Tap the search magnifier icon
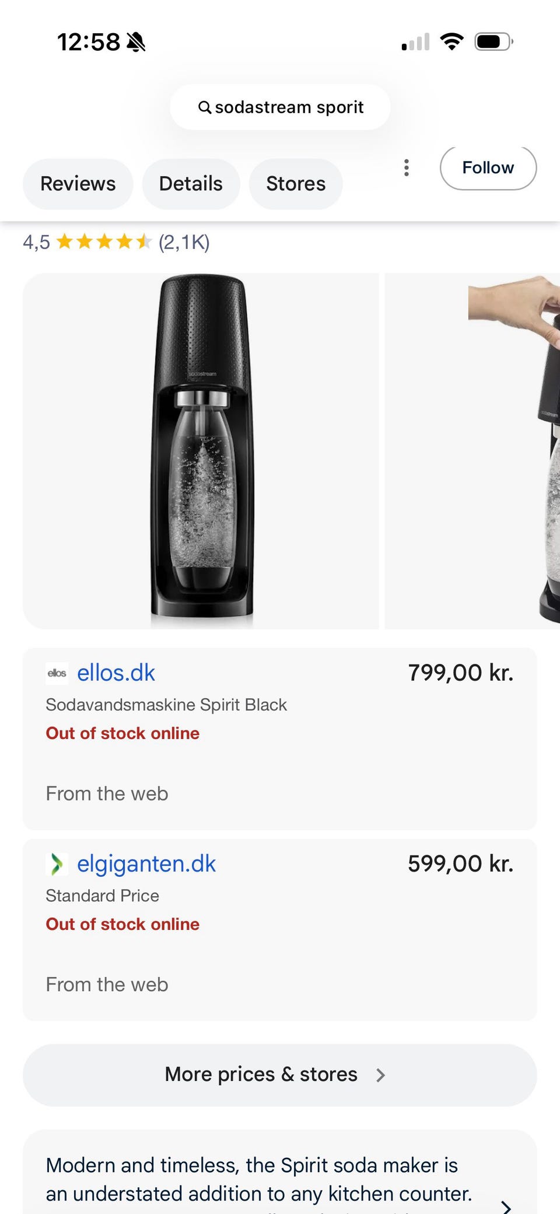Screen dimensions: 560x1214 [x=204, y=107]
